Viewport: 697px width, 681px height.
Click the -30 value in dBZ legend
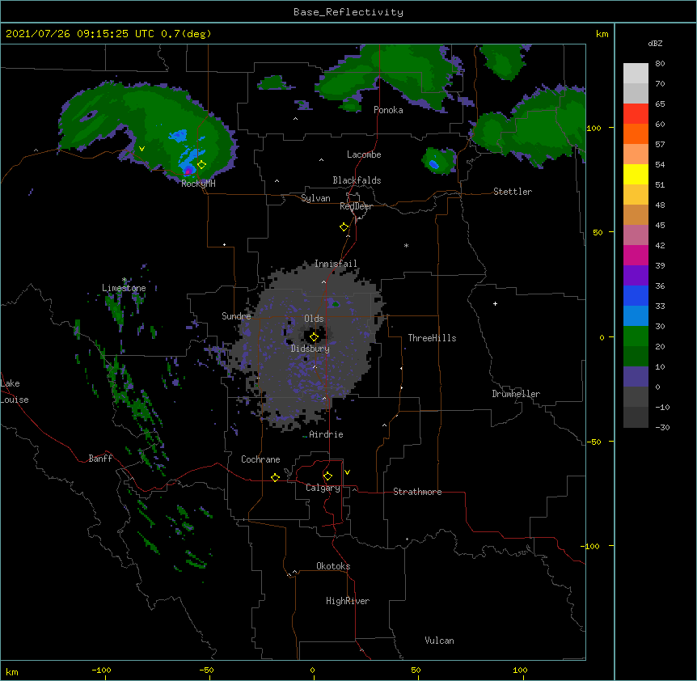[662, 427]
